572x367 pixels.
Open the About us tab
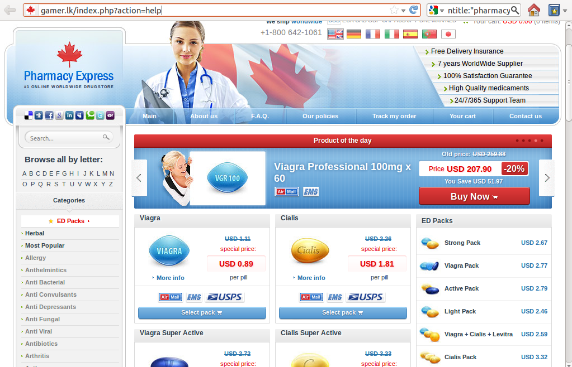204,116
